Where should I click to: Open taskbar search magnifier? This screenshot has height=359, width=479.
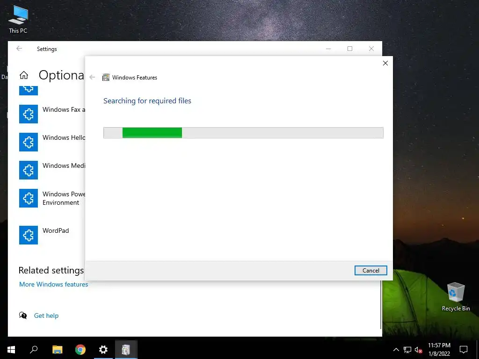34,350
